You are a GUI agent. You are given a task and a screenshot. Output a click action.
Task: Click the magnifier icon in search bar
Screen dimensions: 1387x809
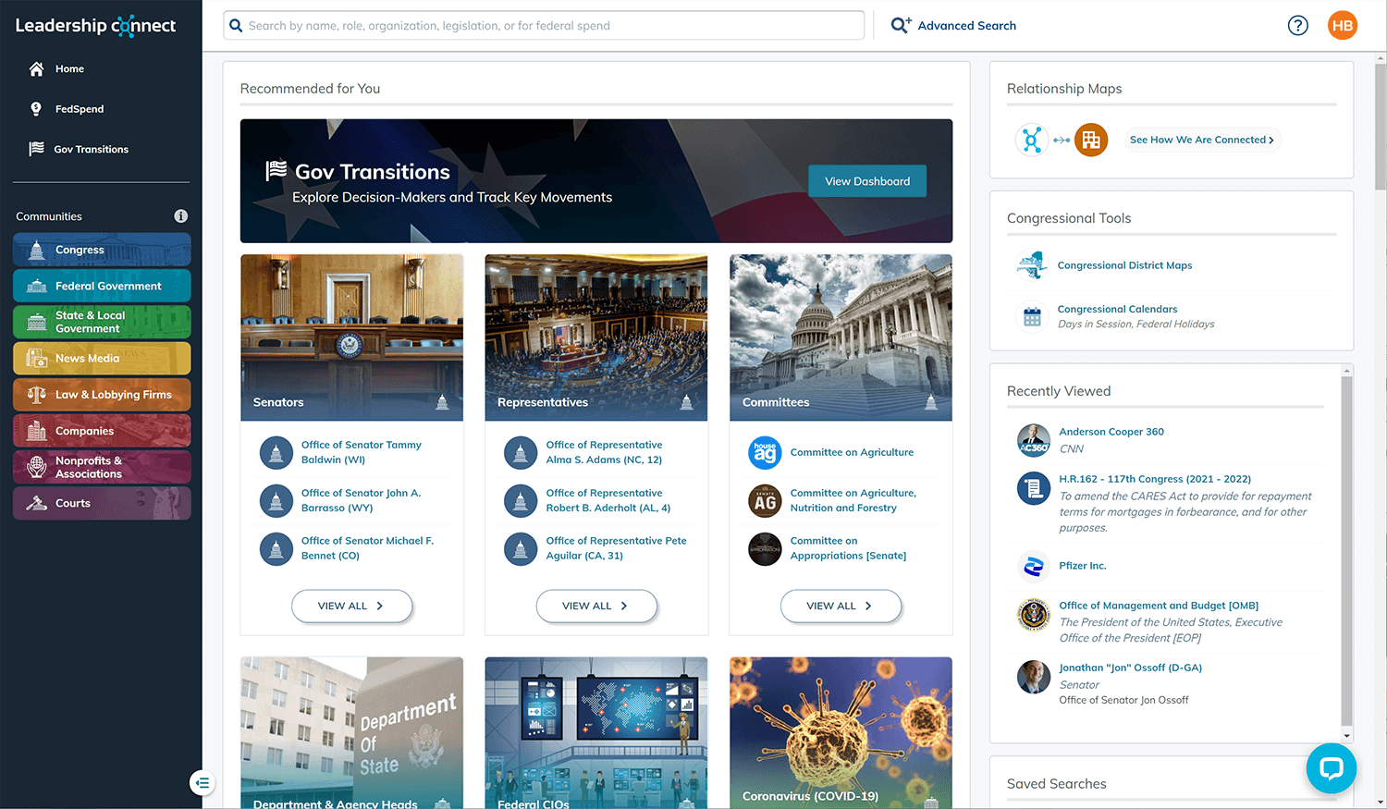click(236, 26)
